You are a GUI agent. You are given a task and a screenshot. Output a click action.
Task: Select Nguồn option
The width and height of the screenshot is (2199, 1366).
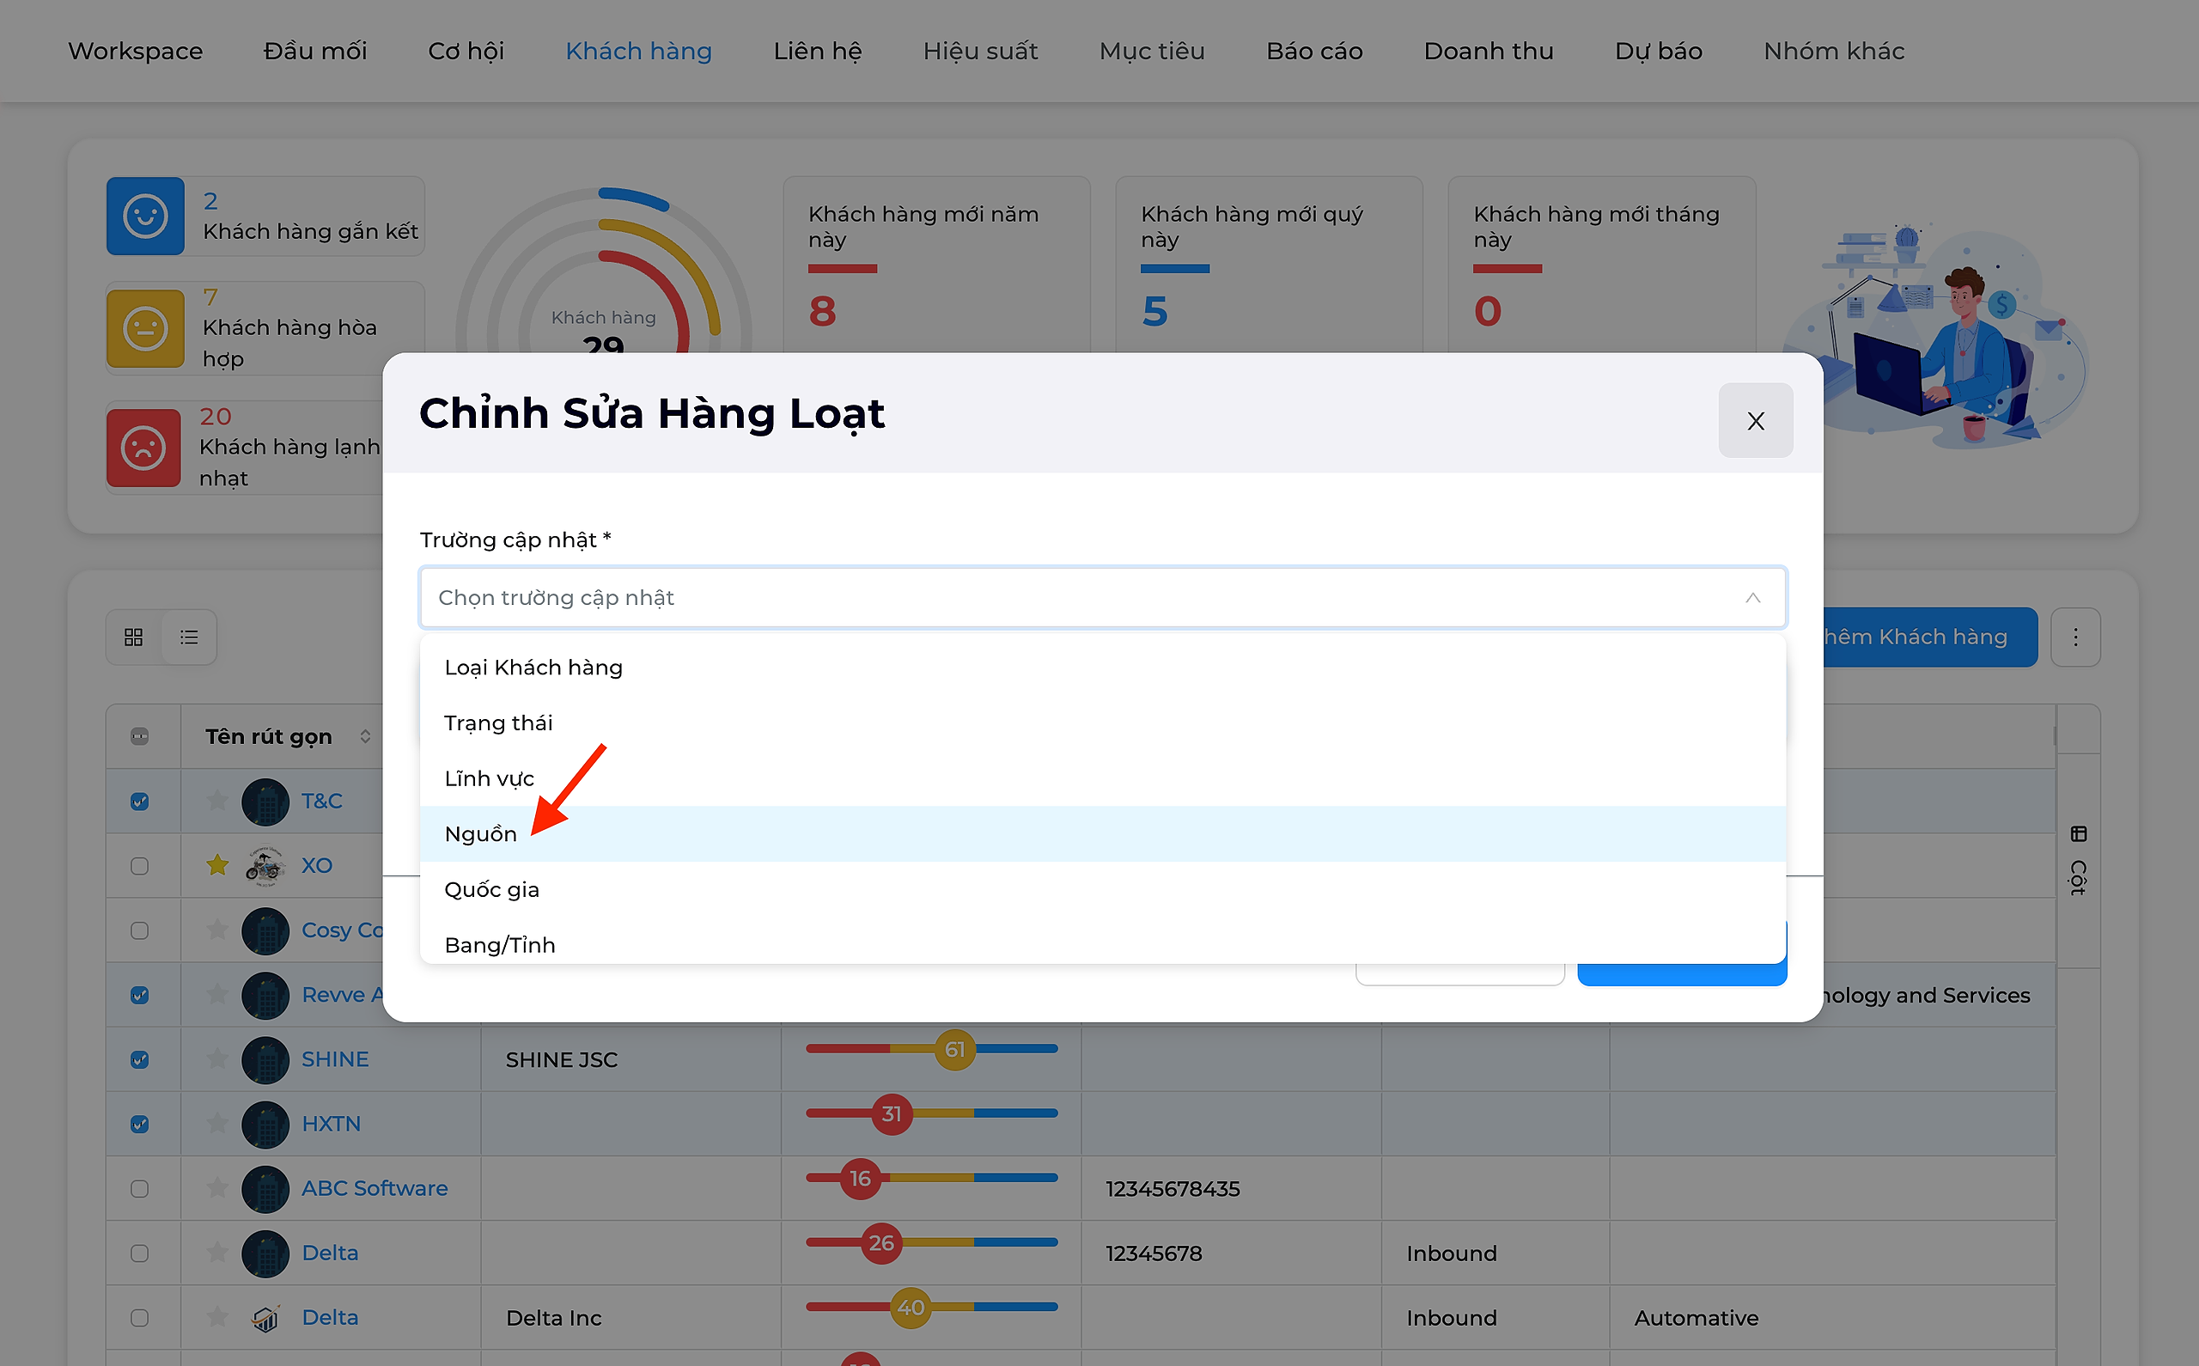coord(1102,833)
